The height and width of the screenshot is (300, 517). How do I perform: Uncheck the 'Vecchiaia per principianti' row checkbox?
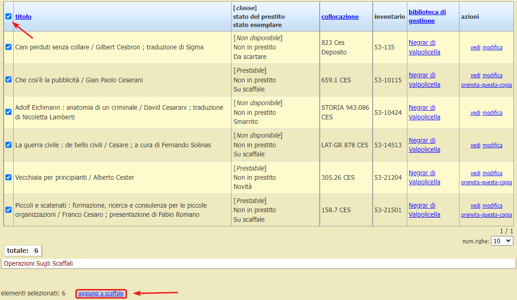(x=8, y=177)
